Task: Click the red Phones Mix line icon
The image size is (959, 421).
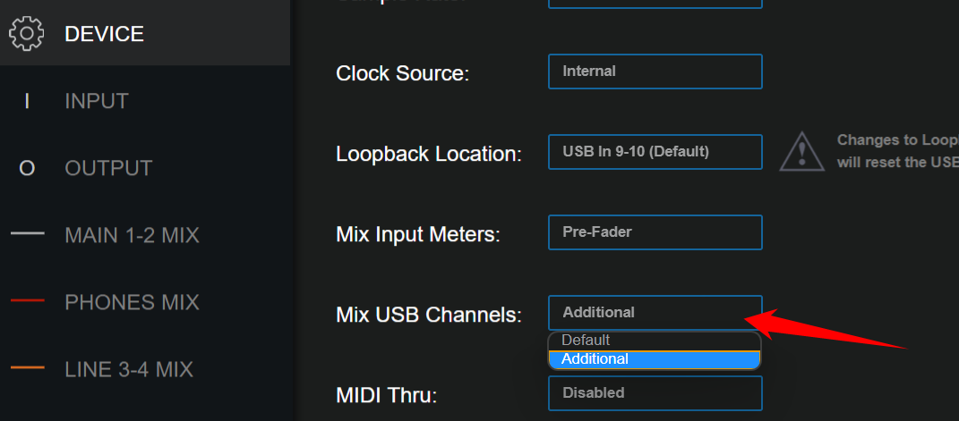Action: (x=27, y=302)
